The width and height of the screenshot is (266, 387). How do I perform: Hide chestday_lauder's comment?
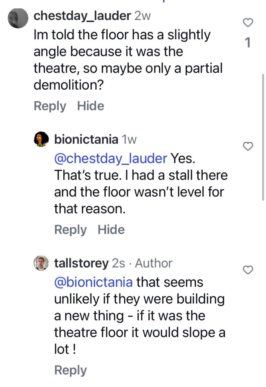tap(90, 106)
